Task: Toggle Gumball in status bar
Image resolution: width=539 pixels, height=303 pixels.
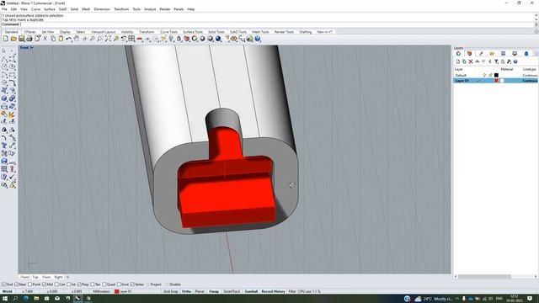Action: point(251,291)
